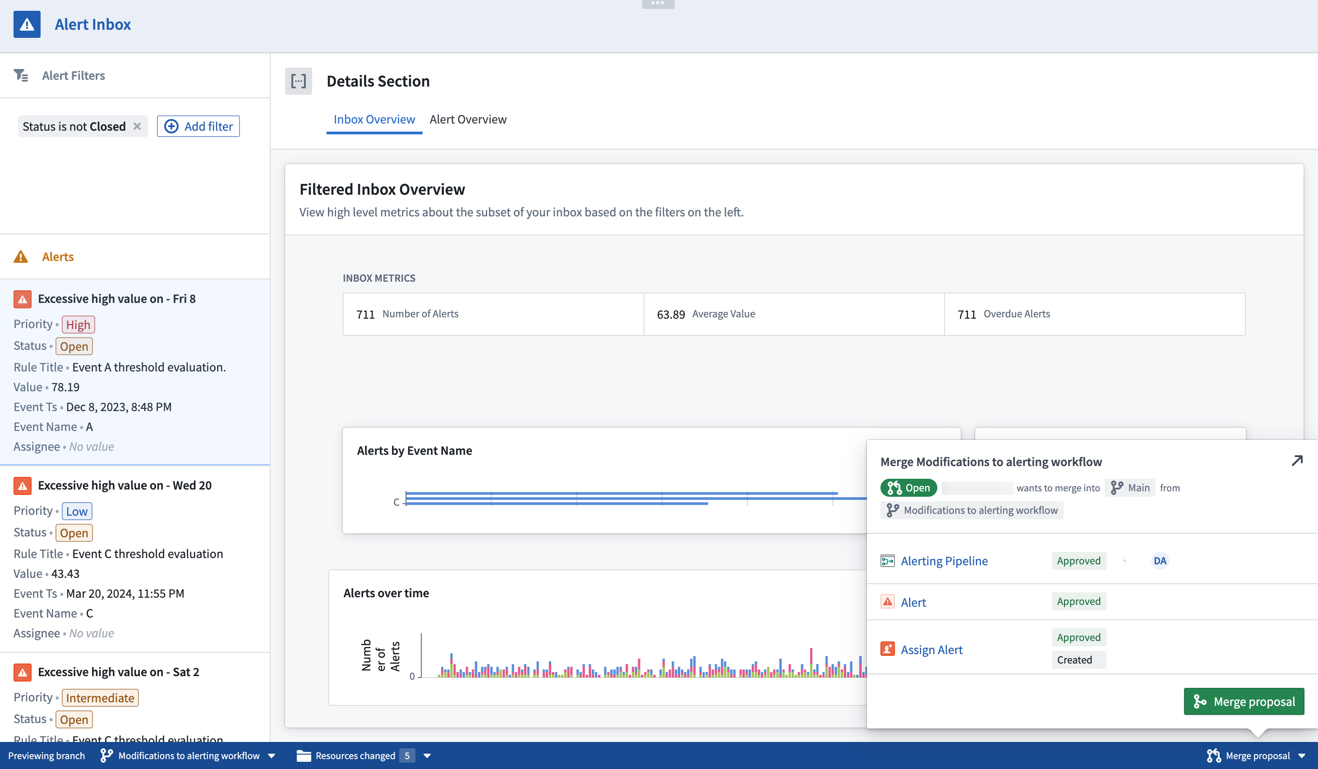Click the Alert warning icon in merge panel

coord(888,601)
